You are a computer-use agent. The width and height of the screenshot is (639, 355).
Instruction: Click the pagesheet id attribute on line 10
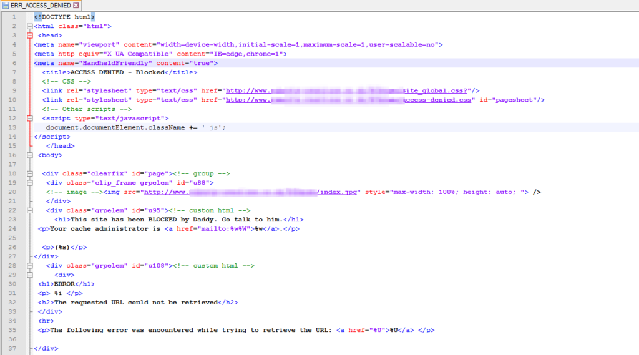(x=508, y=100)
